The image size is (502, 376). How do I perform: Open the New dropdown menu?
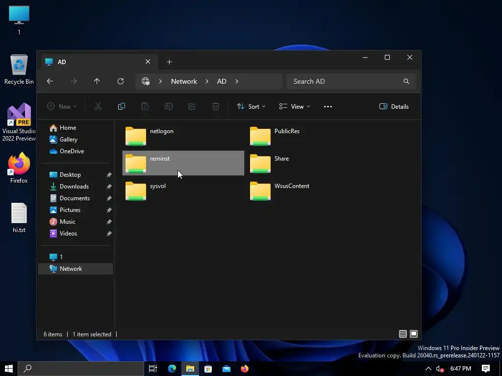pyautogui.click(x=62, y=106)
